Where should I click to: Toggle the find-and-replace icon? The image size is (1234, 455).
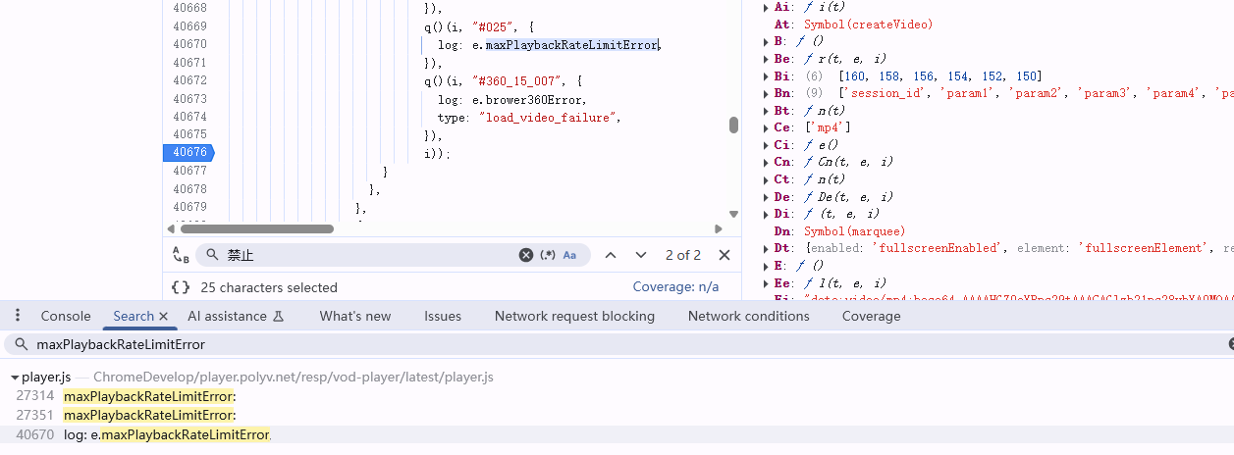tap(181, 255)
